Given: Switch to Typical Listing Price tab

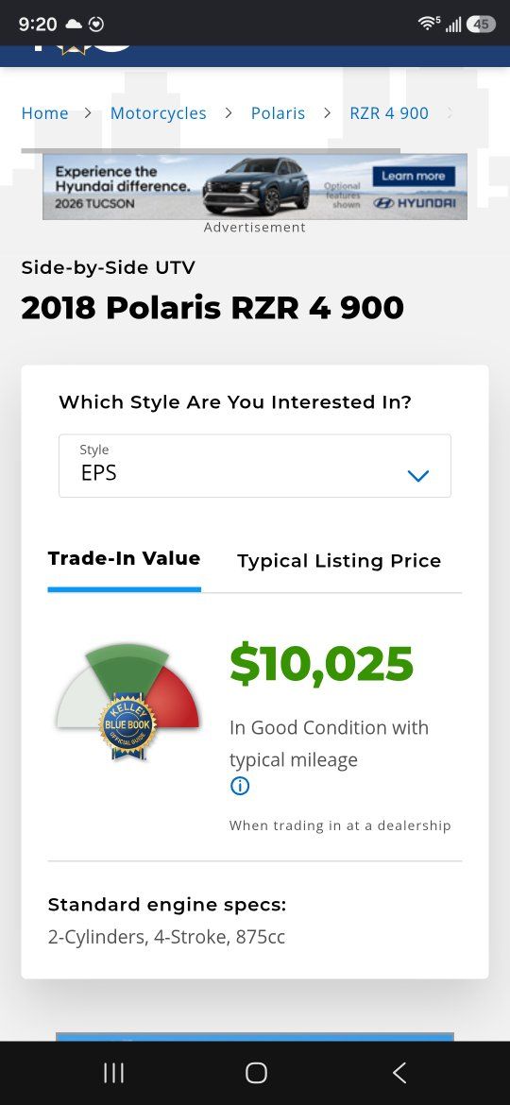Looking at the screenshot, I should pyautogui.click(x=339, y=561).
